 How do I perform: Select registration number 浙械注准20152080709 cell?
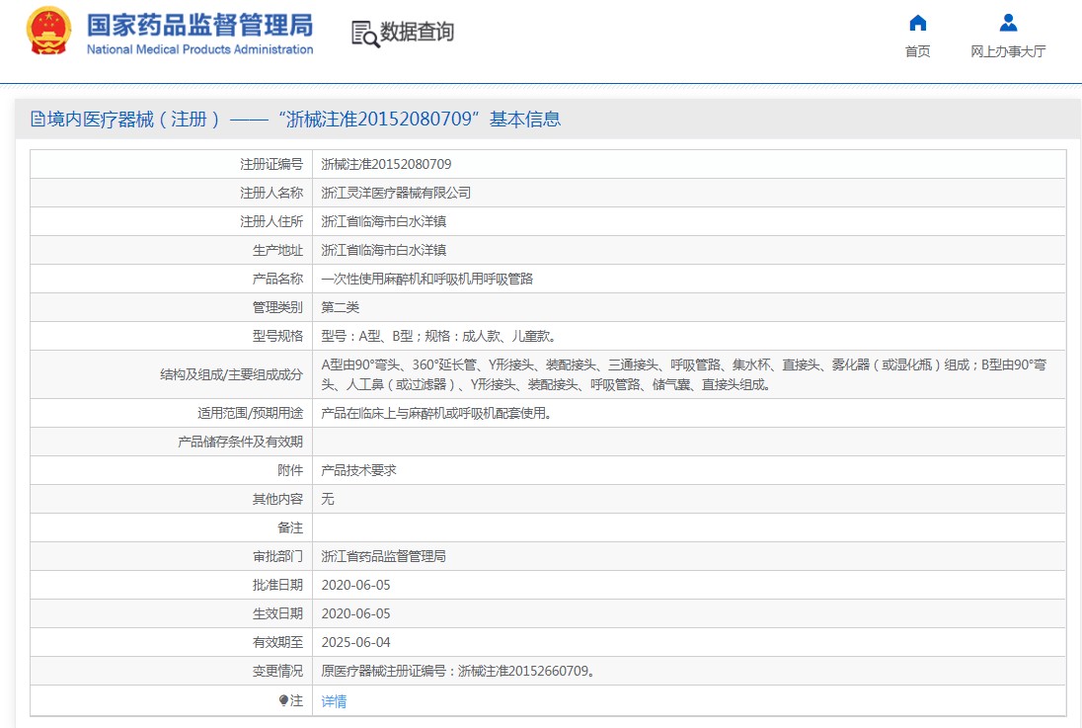click(x=386, y=164)
